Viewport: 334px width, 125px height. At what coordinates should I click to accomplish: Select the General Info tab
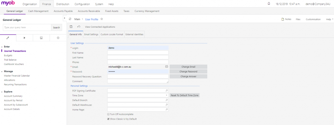75,34
